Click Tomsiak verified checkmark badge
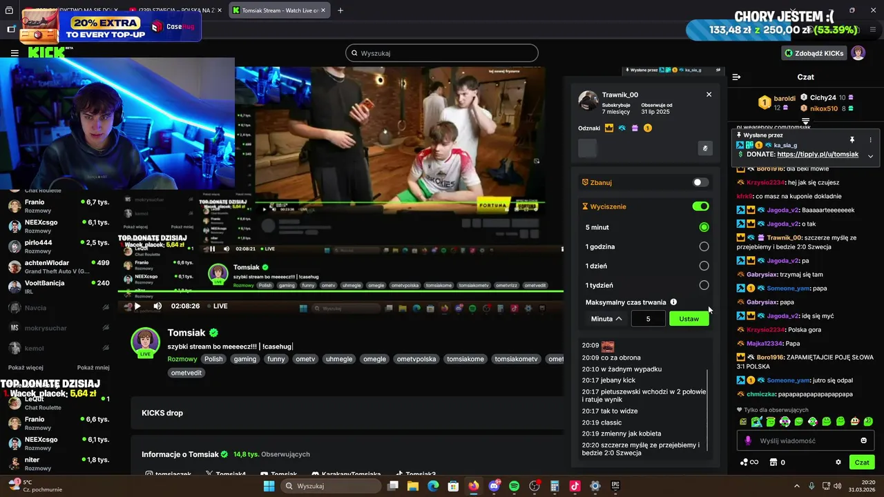This screenshot has height=497, width=884. pyautogui.click(x=214, y=333)
